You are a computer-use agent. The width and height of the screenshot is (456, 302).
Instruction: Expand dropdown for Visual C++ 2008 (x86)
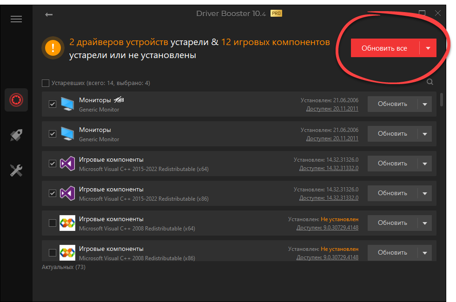coord(425,253)
